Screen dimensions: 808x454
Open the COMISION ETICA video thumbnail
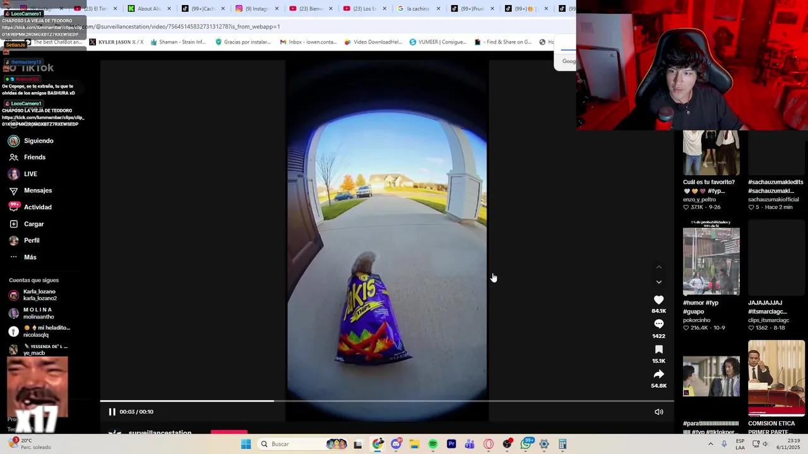[x=776, y=378]
